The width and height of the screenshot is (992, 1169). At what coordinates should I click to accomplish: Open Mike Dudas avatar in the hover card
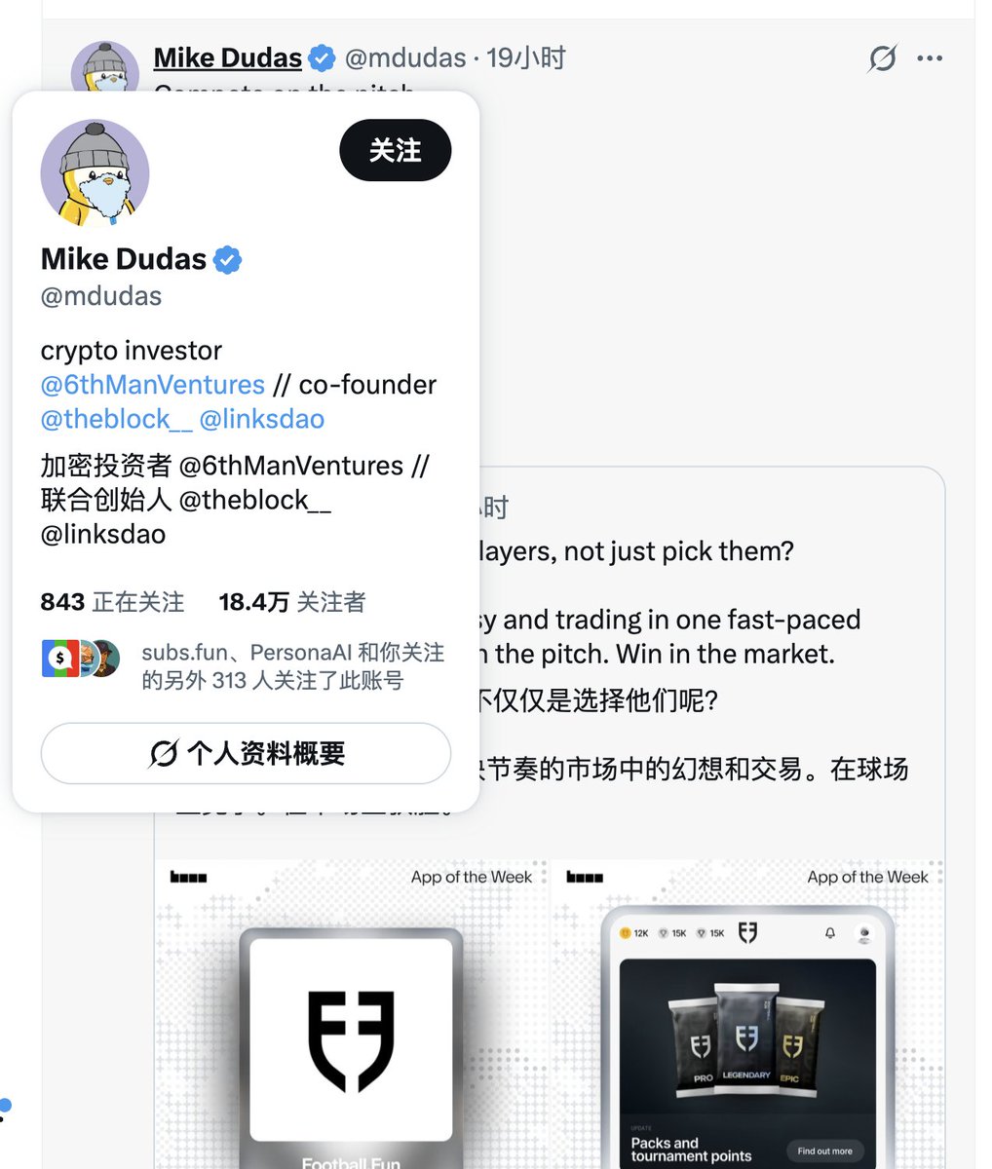(95, 174)
